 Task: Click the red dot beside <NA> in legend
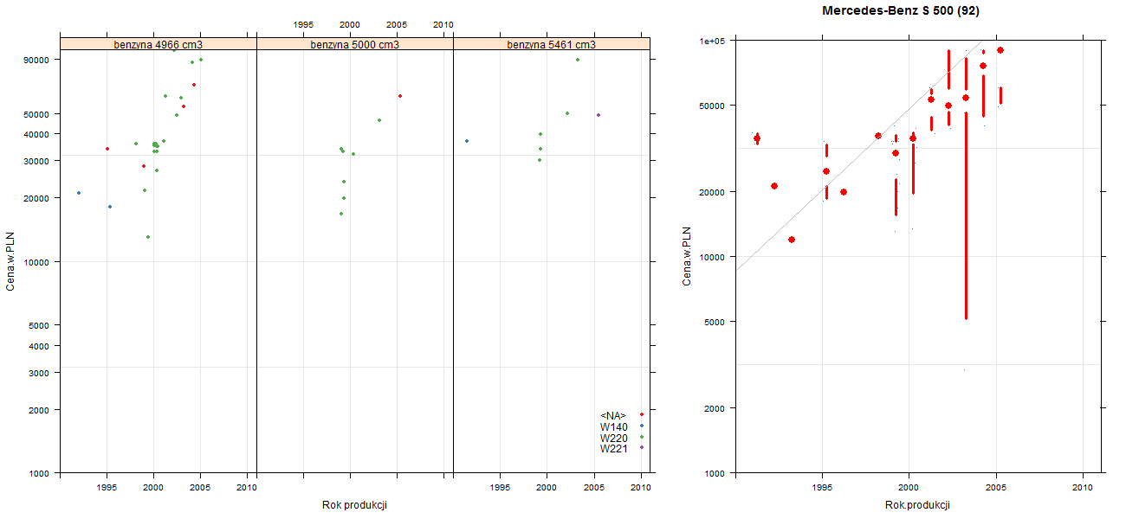click(x=641, y=415)
